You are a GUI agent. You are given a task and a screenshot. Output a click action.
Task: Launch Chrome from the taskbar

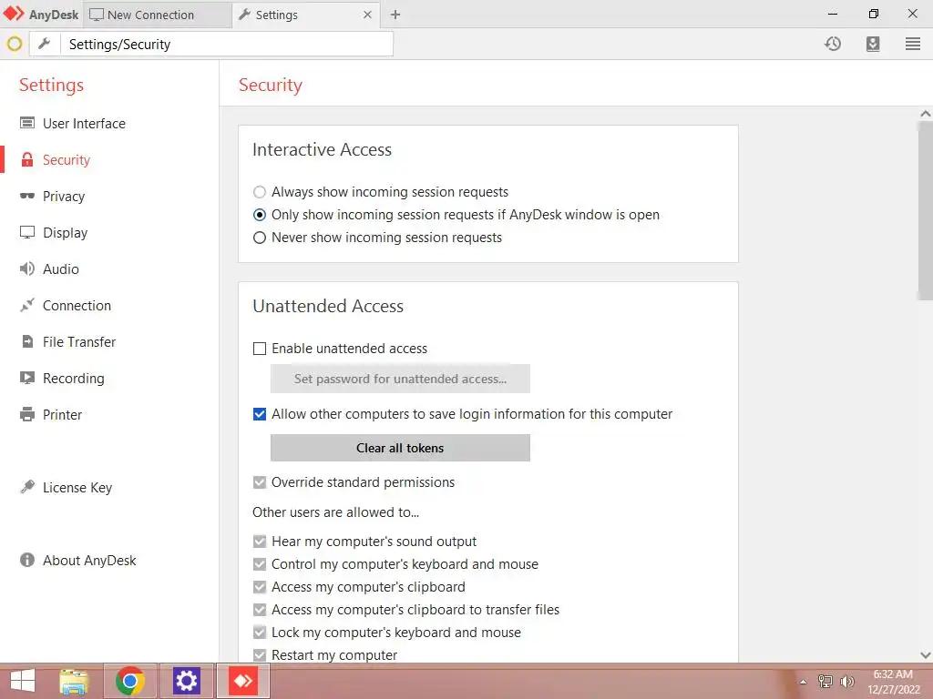click(130, 681)
